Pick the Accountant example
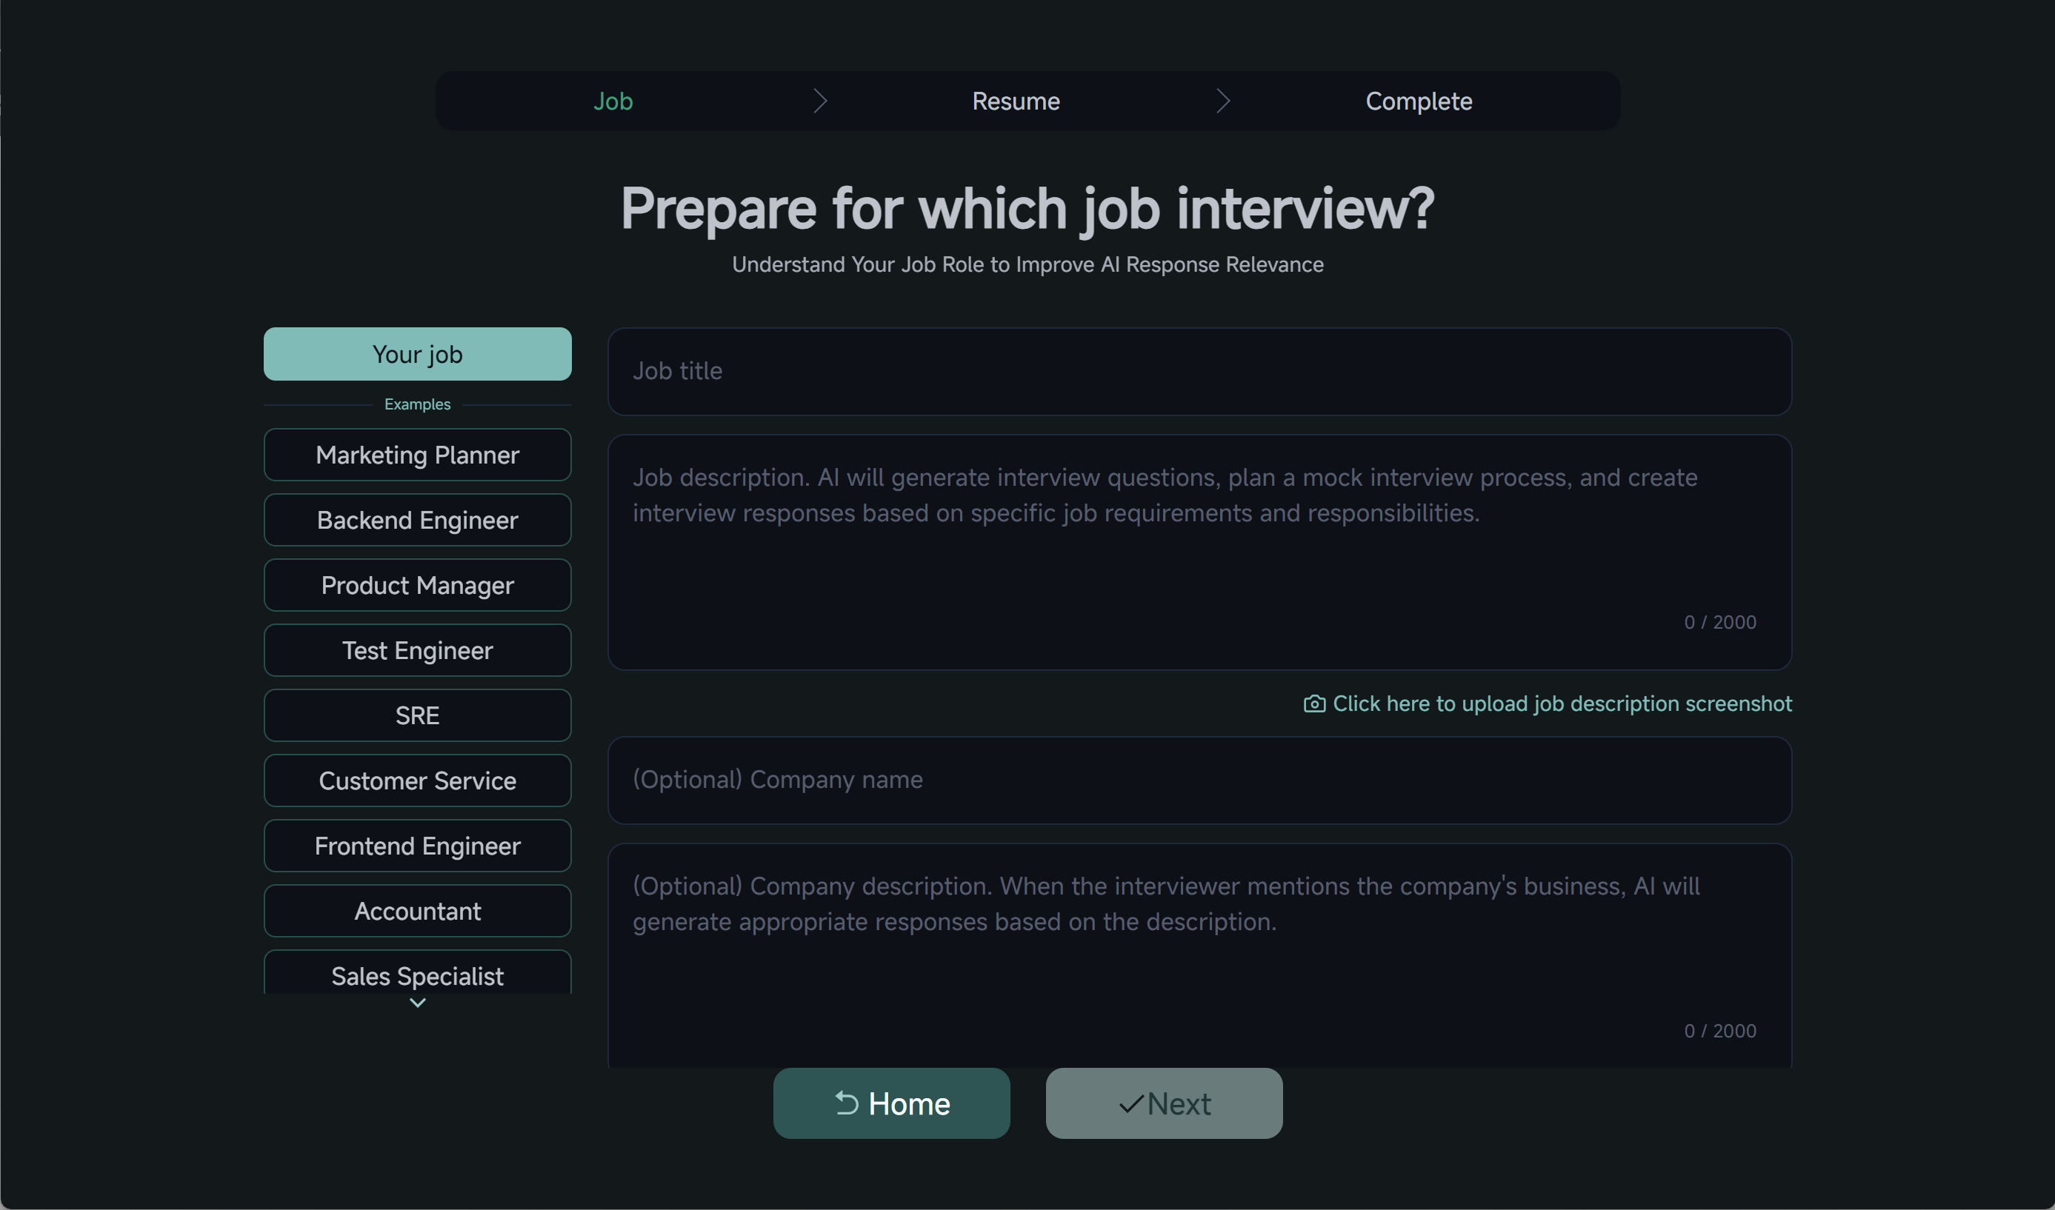The image size is (2055, 1210). coord(418,912)
